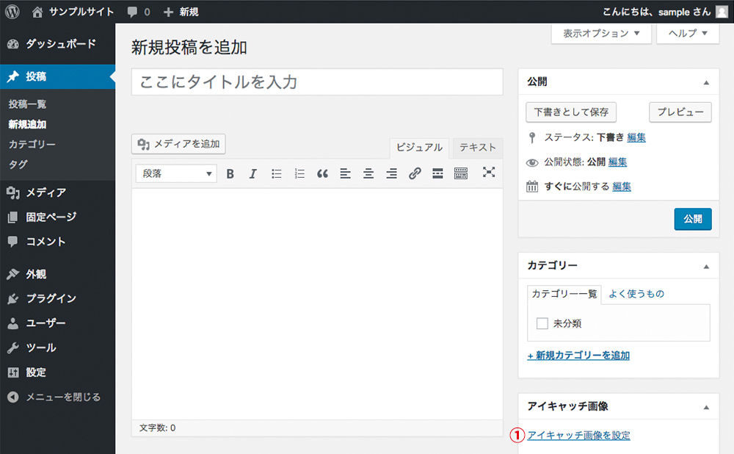
Task: Center align the text
Action: coord(368,174)
